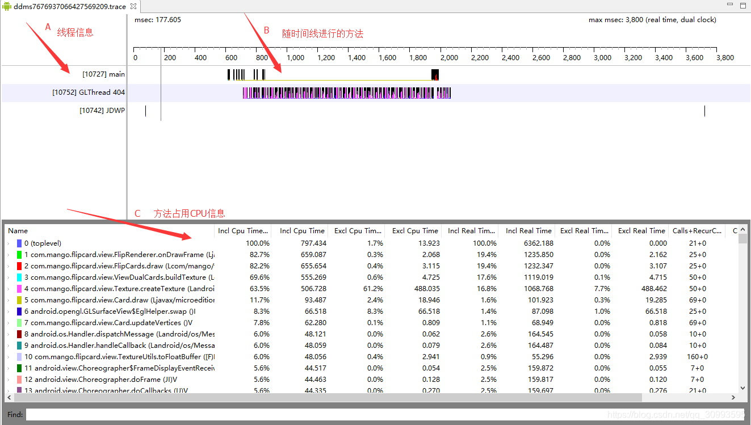
Task: Click the 160+0 calls value
Action: pos(697,357)
